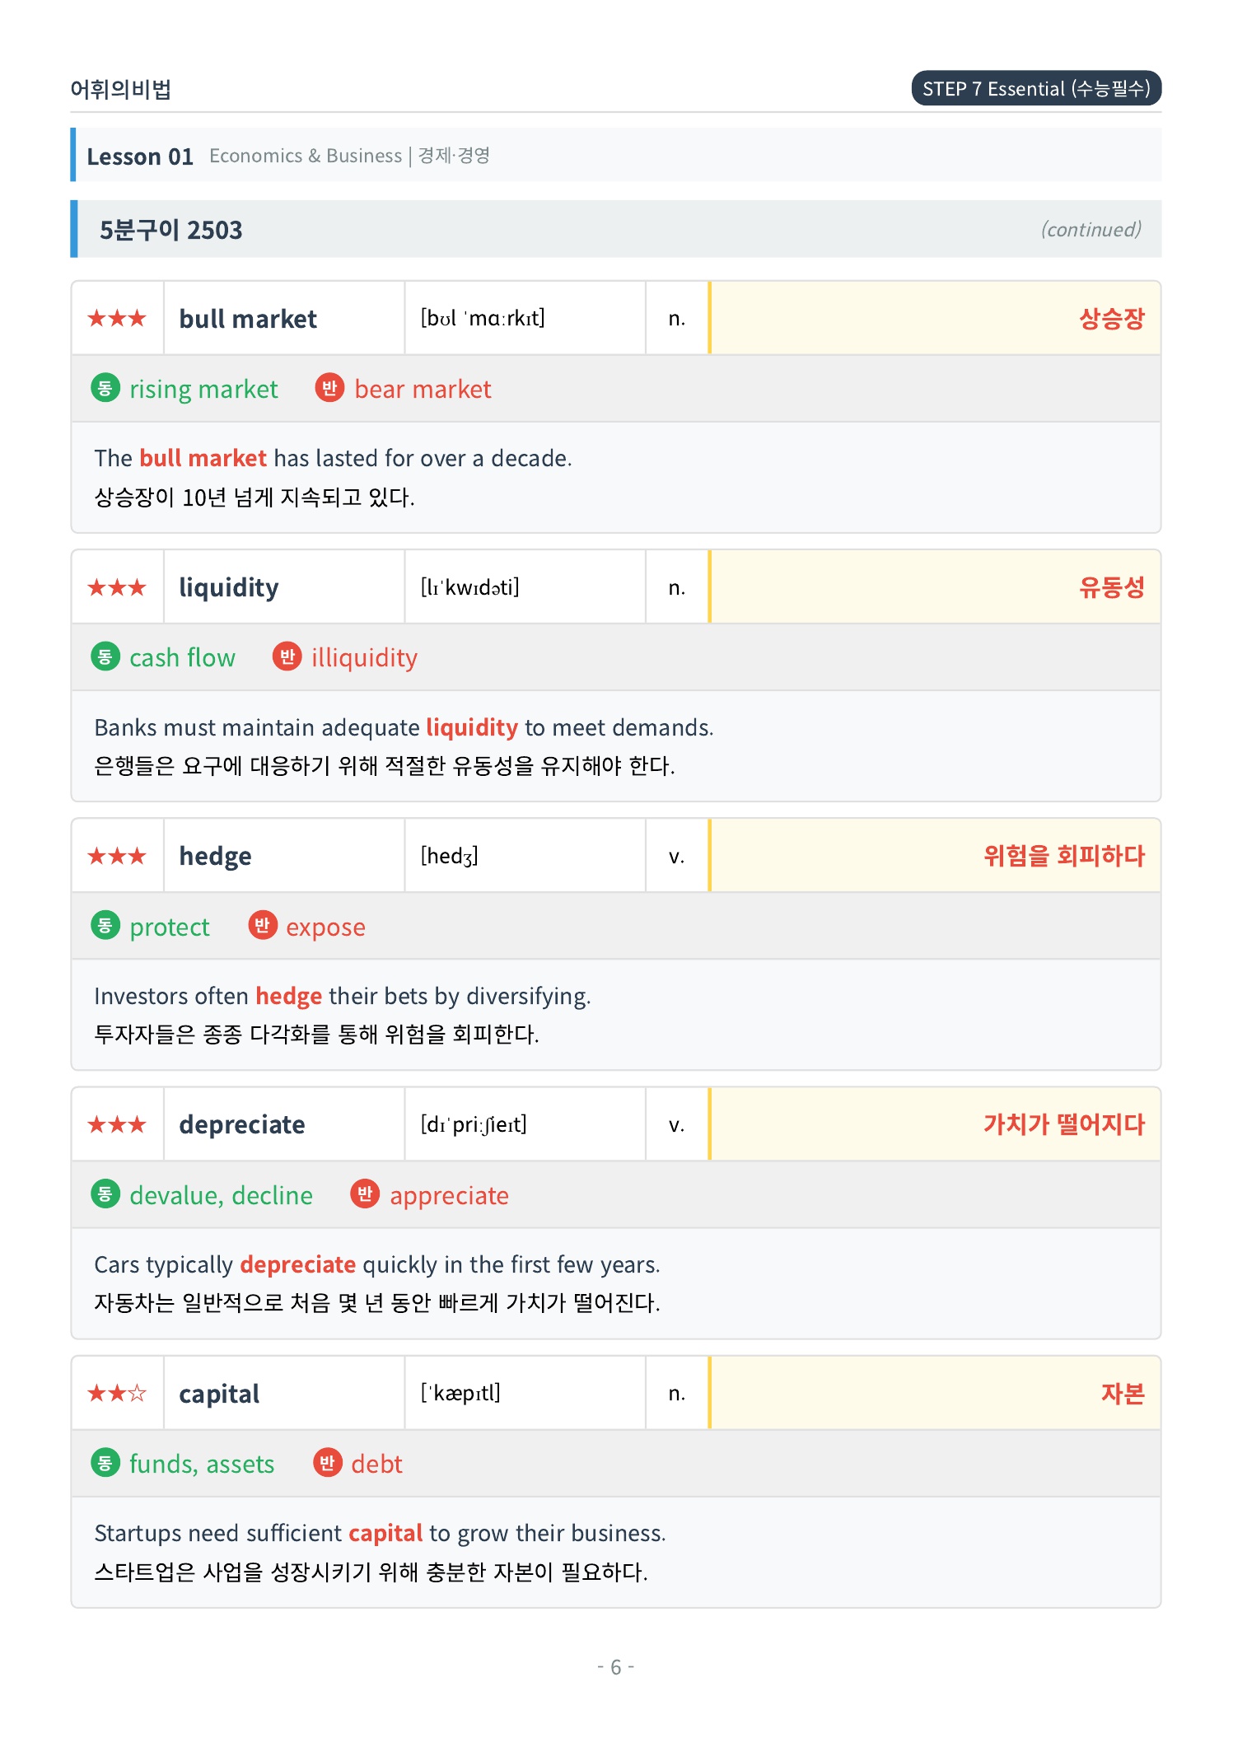Click the green 동 icon next to cash flow
Image resolution: width=1233 pixels, height=1752 pixels.
tap(105, 656)
